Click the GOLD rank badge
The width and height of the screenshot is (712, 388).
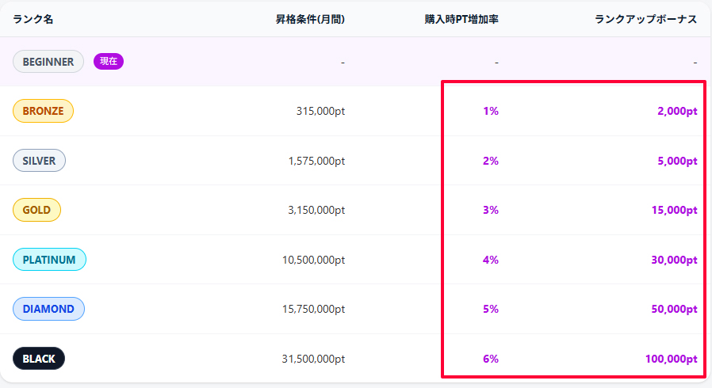36,210
